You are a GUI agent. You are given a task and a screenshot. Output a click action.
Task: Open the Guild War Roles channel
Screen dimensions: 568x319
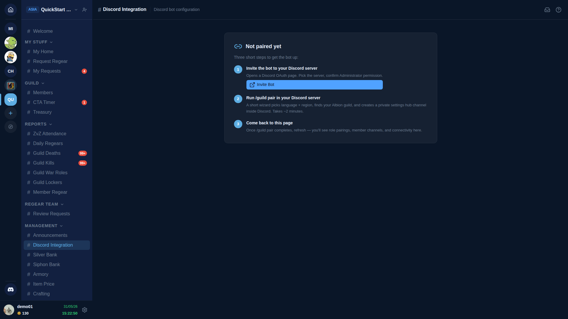pos(57,172)
